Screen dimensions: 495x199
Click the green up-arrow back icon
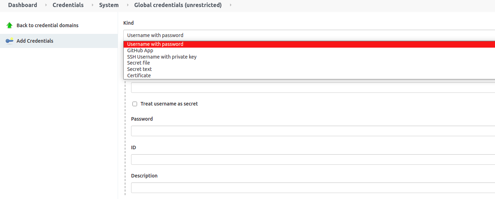pos(10,25)
